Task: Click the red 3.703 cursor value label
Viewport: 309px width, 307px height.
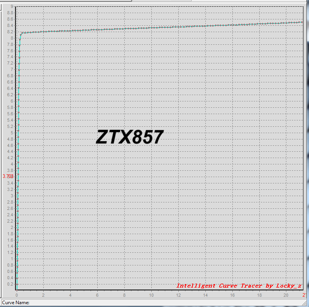Action: point(8,176)
